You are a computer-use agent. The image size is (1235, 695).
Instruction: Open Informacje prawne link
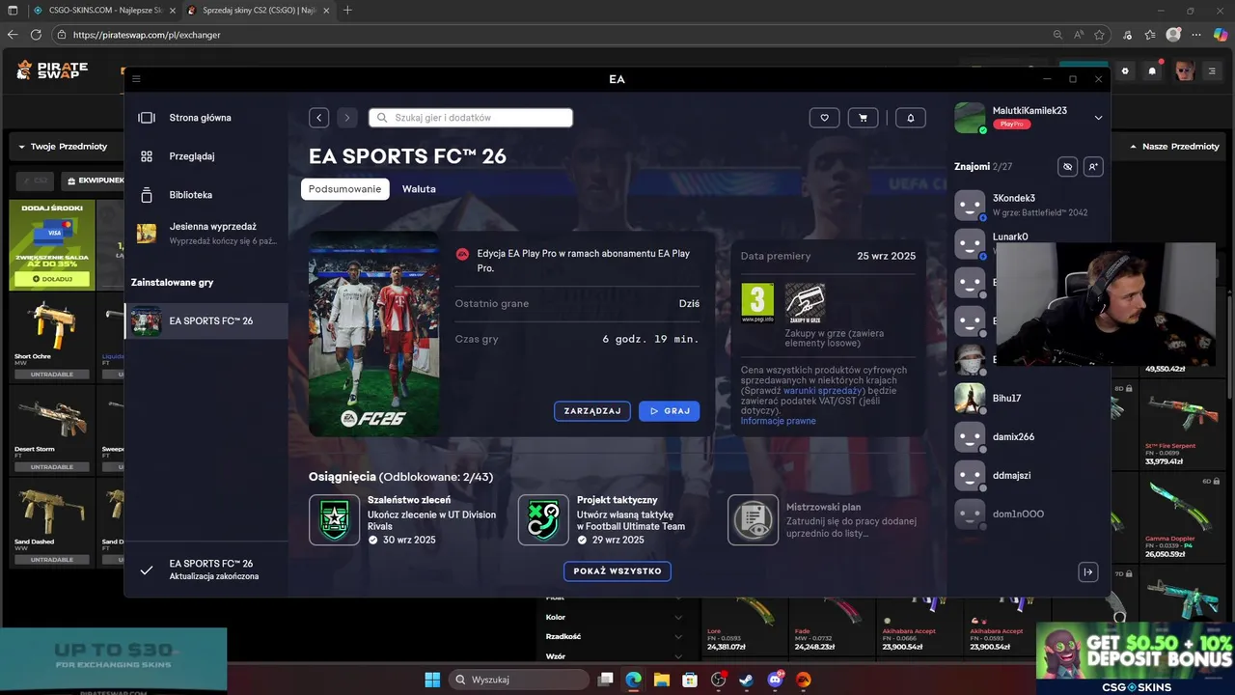point(778,421)
